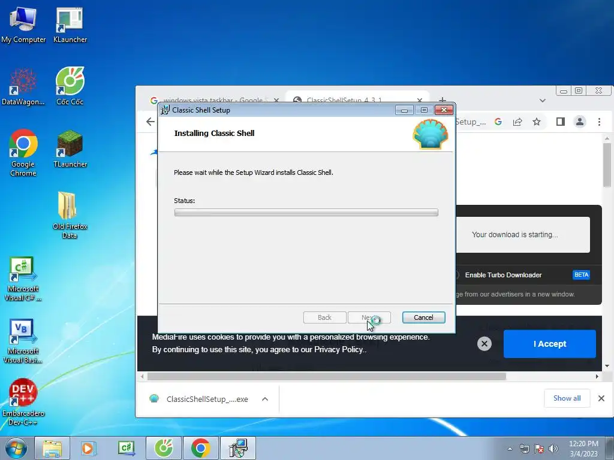Expand download item options chevron
614x460 pixels.
(x=265, y=399)
